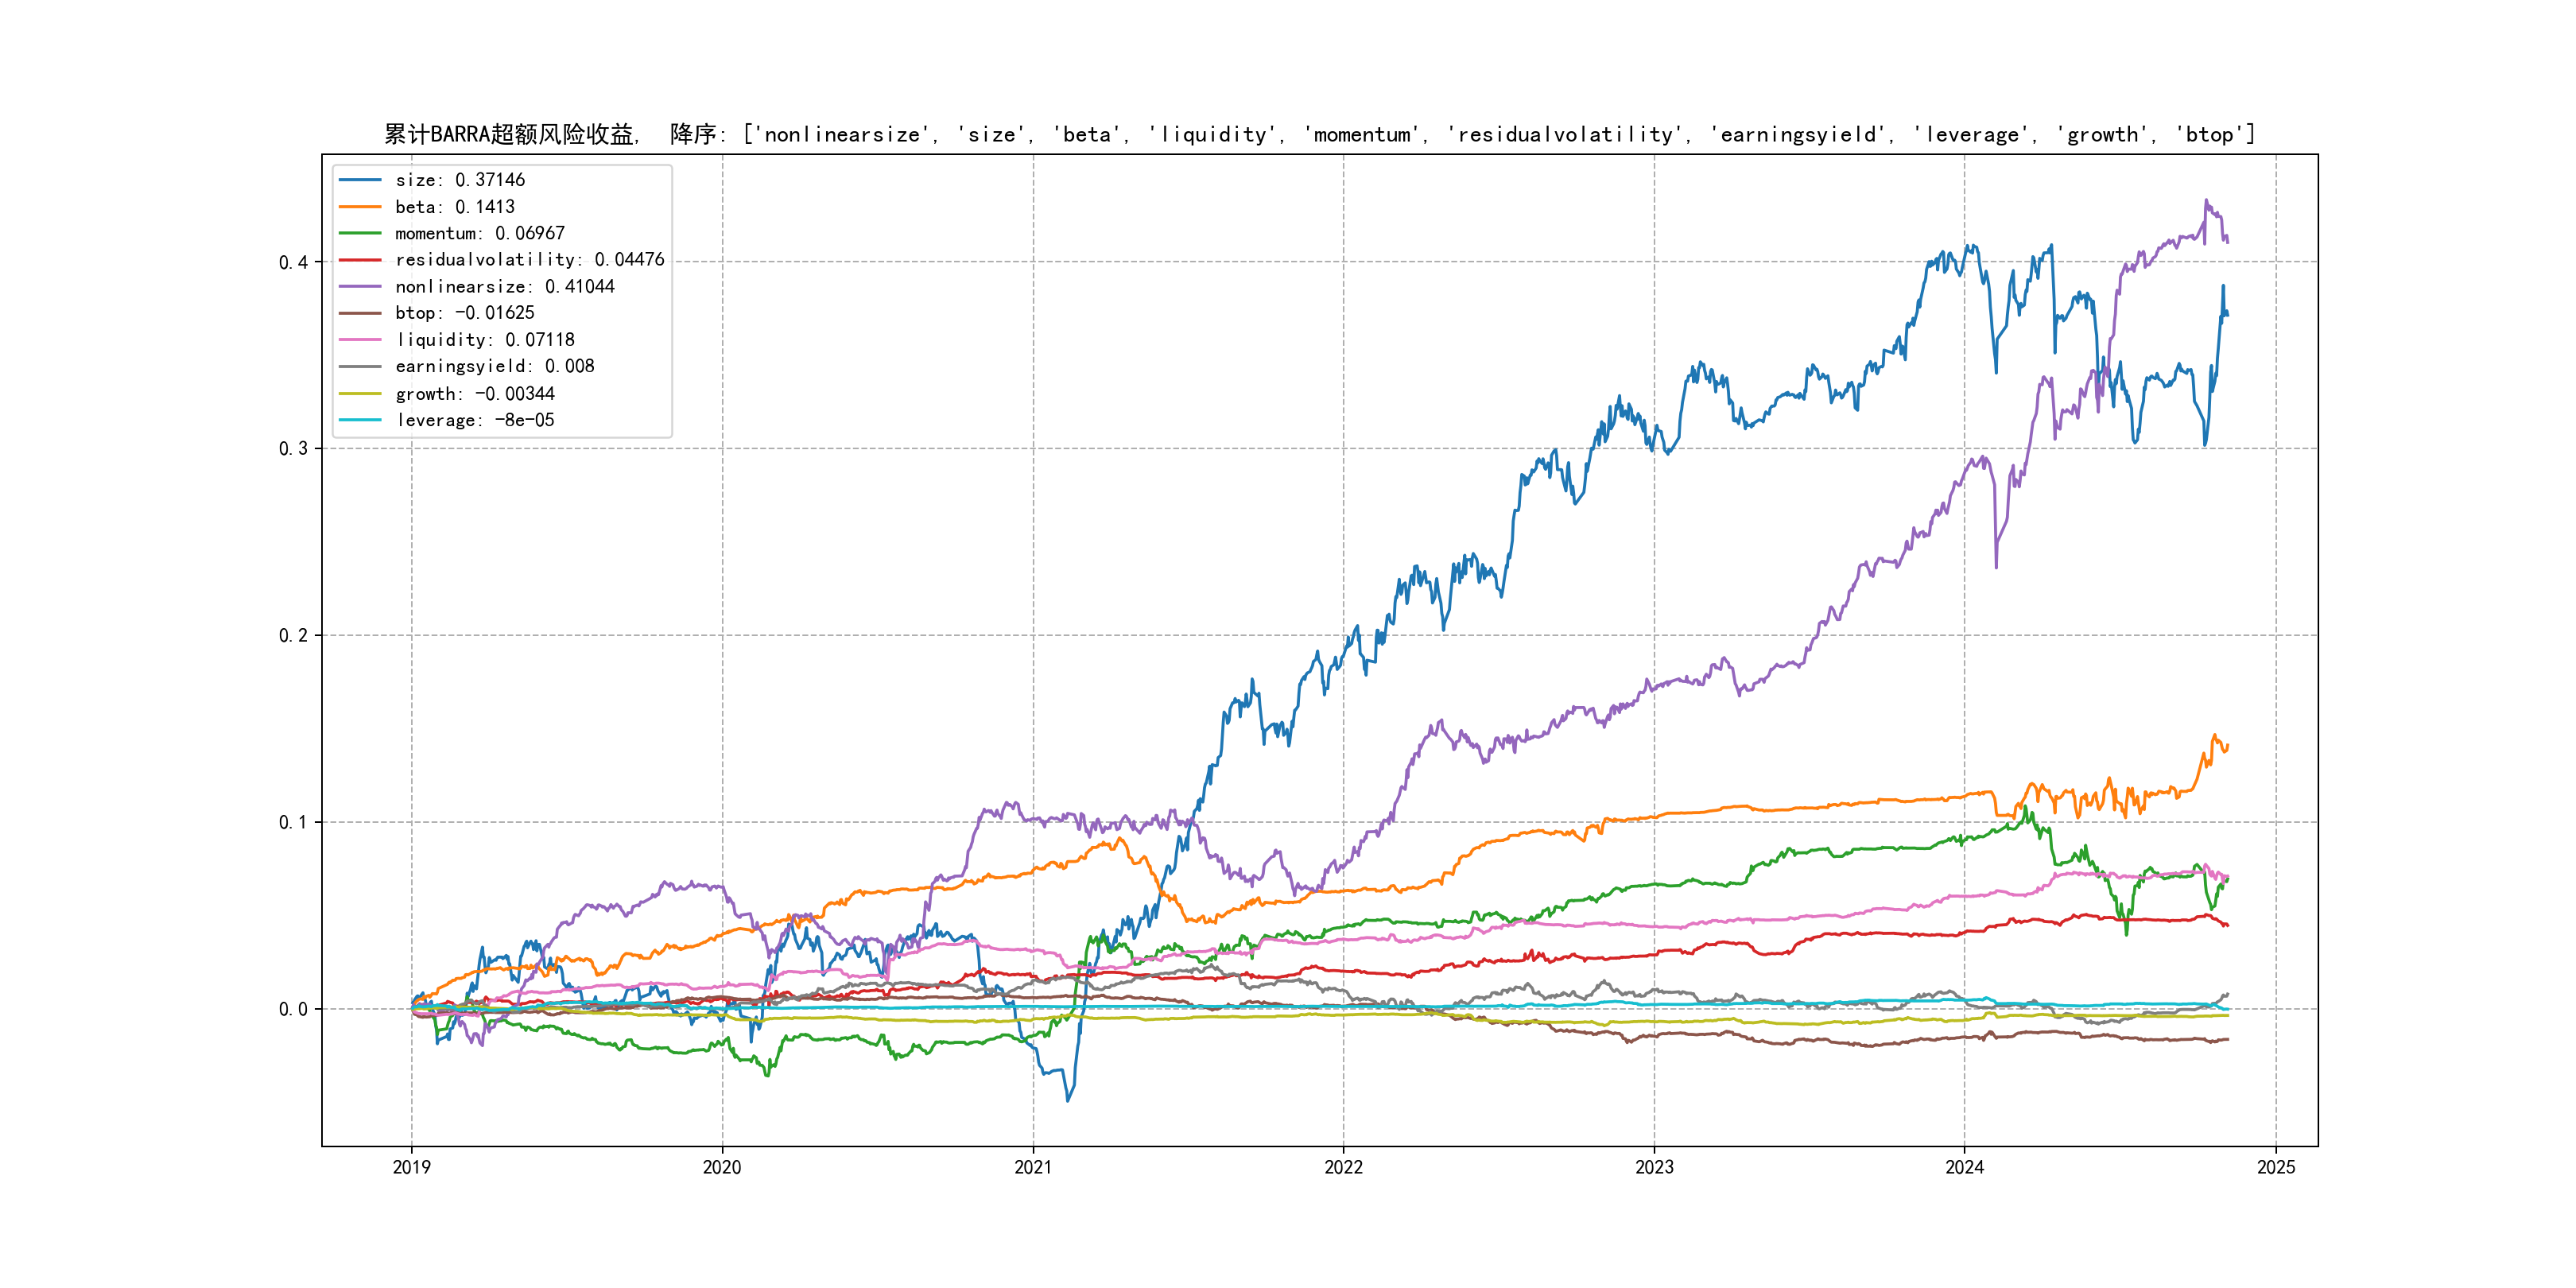Click the chart title text
The image size is (2576, 1288).
pos(1319,134)
